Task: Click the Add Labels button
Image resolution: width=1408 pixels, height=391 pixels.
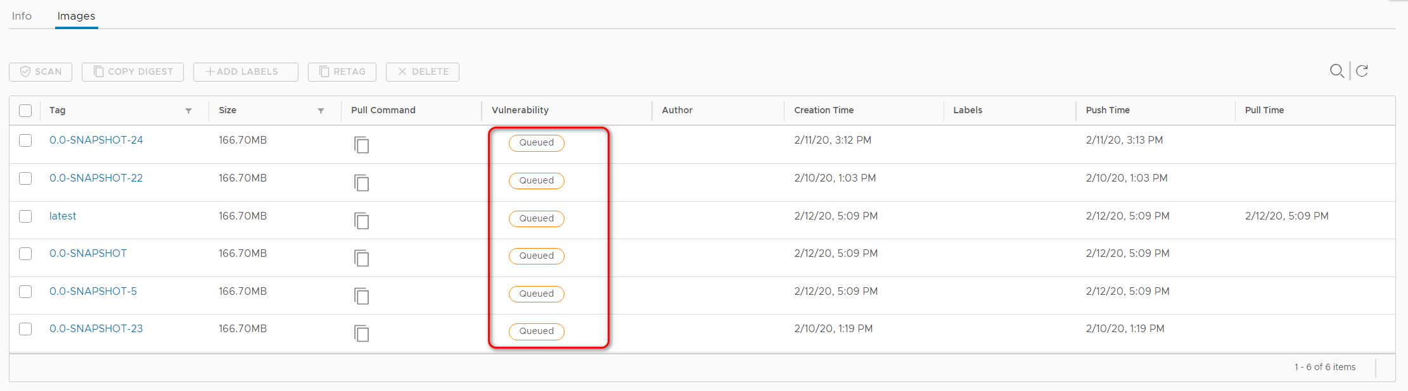Action: 246,71
